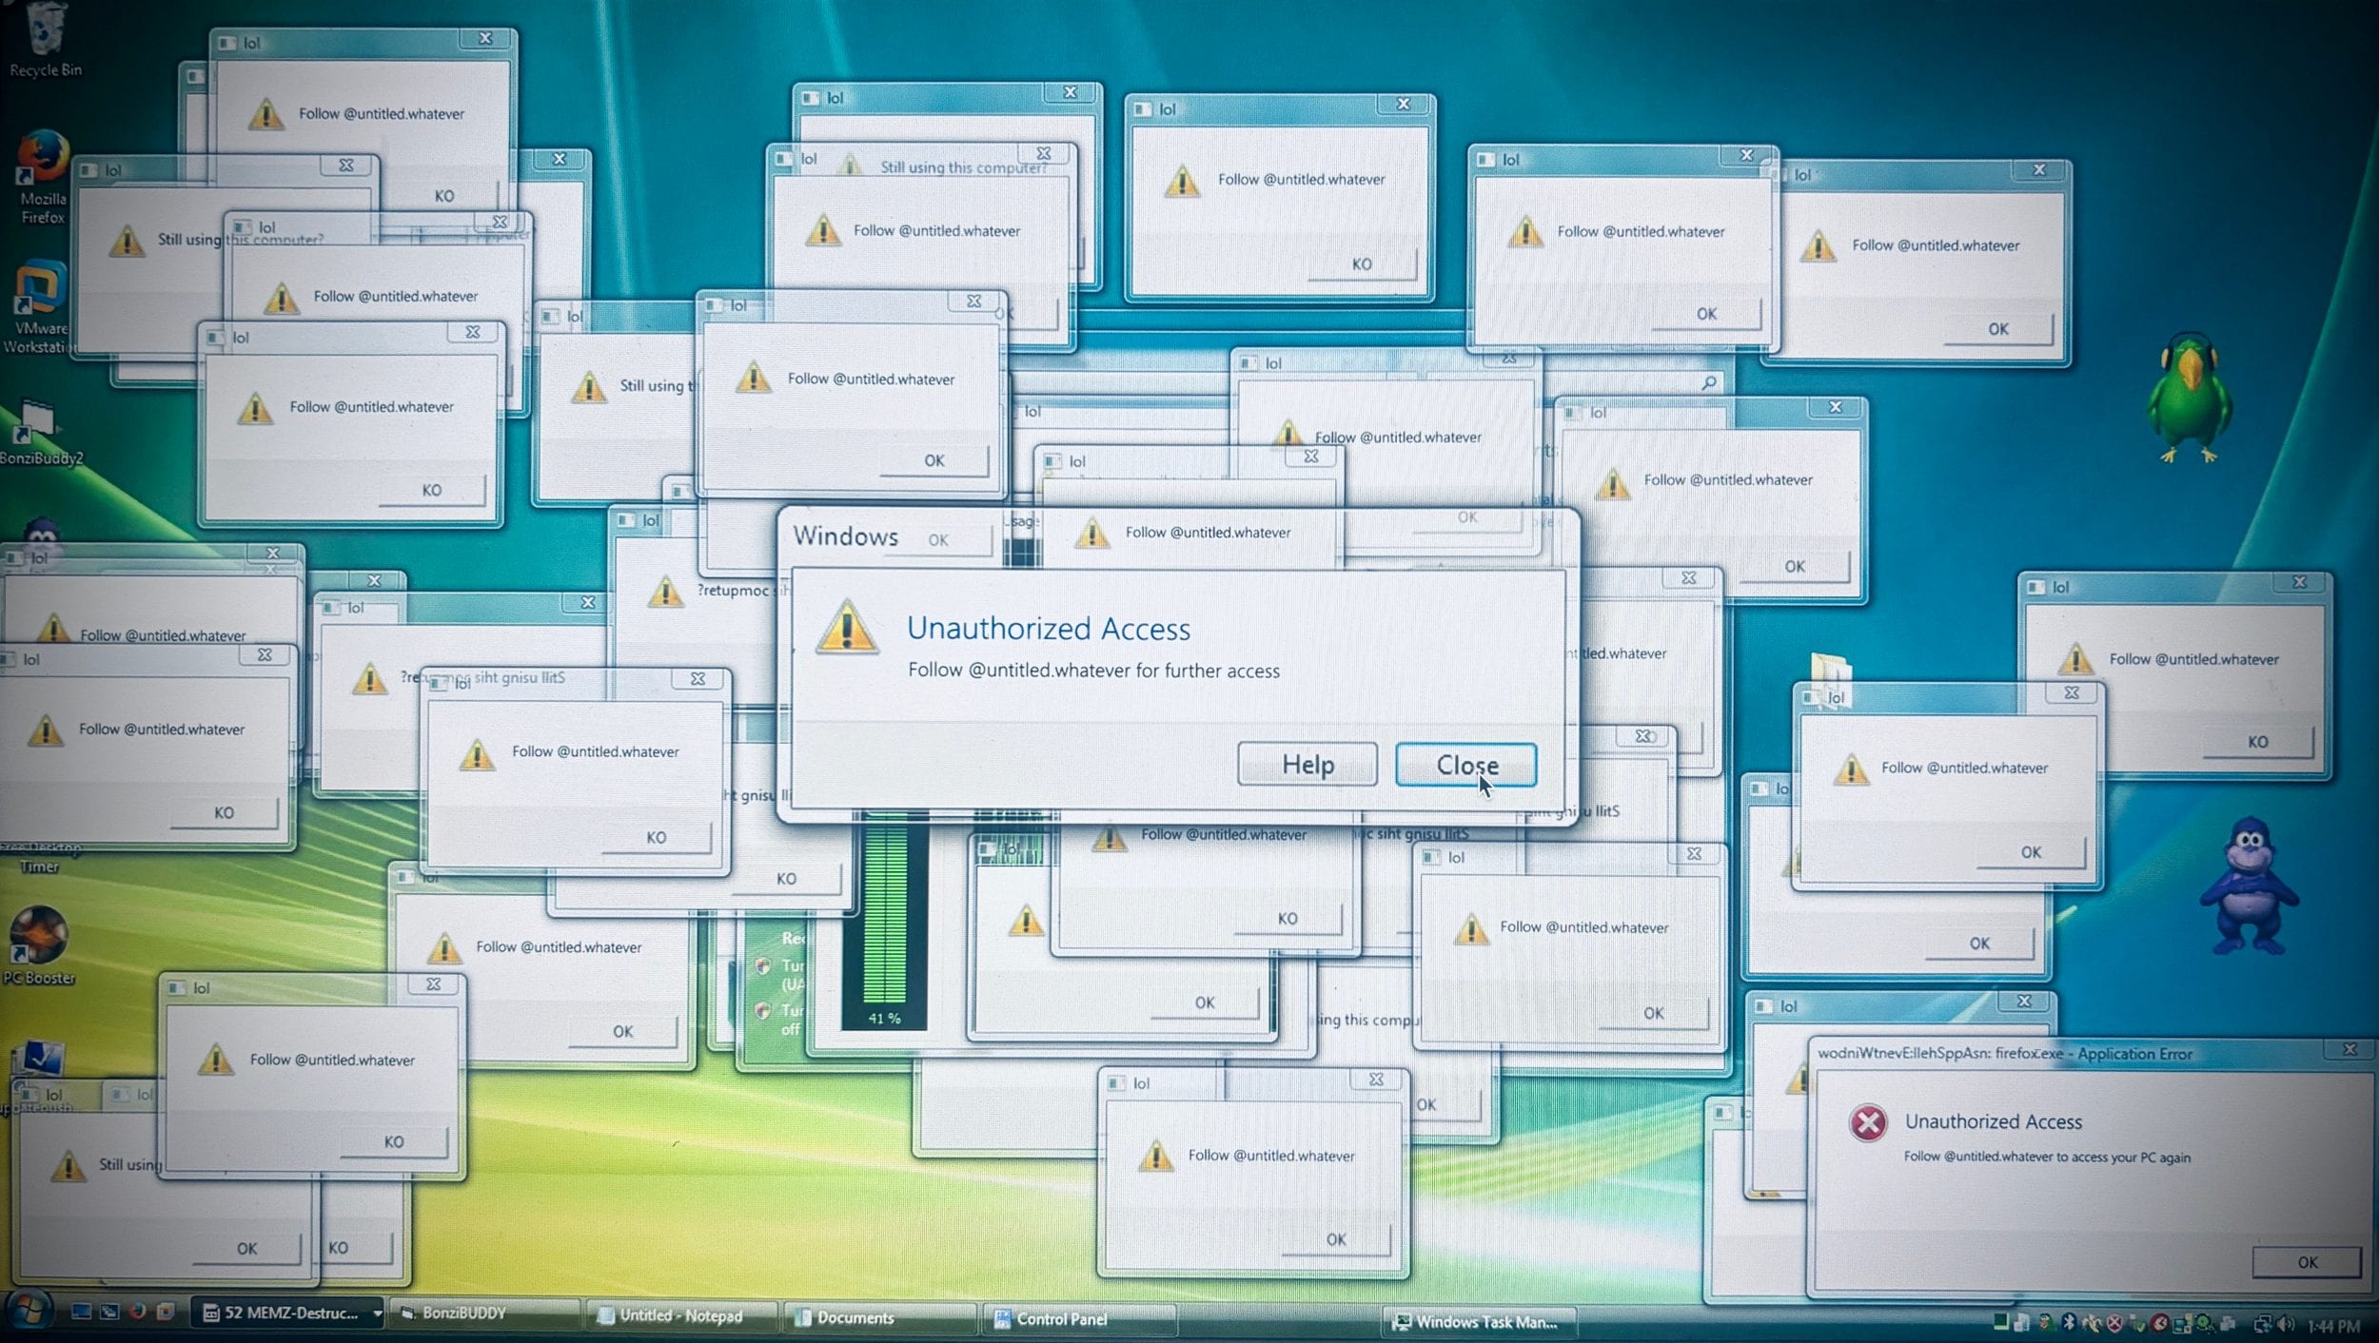Open the Recycle Bin desktop icon
Image resolution: width=2379 pixels, height=1343 pixels.
click(x=44, y=38)
